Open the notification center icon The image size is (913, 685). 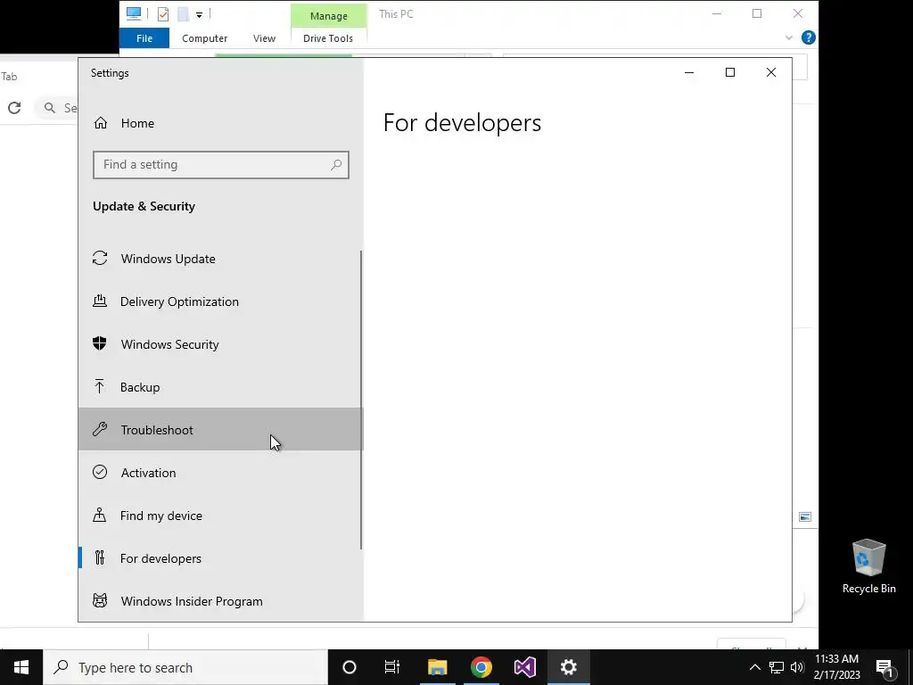[x=884, y=667]
